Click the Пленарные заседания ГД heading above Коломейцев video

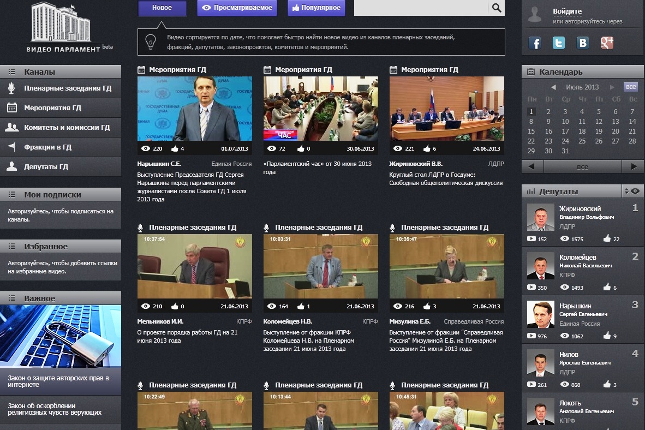coord(319,227)
